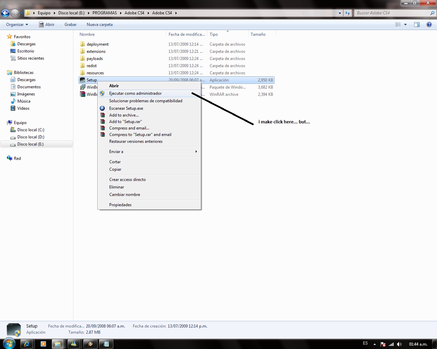The width and height of the screenshot is (437, 349).
Task: Expand the address bar history dropdown
Action: pos(340,13)
